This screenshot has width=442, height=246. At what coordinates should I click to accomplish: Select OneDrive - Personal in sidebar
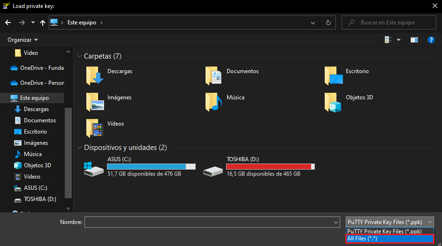(37, 83)
